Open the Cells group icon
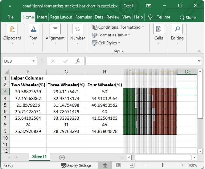The width and height of the screenshot is (205, 169). (158, 29)
